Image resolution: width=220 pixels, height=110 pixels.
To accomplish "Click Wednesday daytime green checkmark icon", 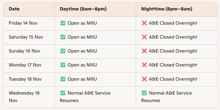I will (63, 93).
